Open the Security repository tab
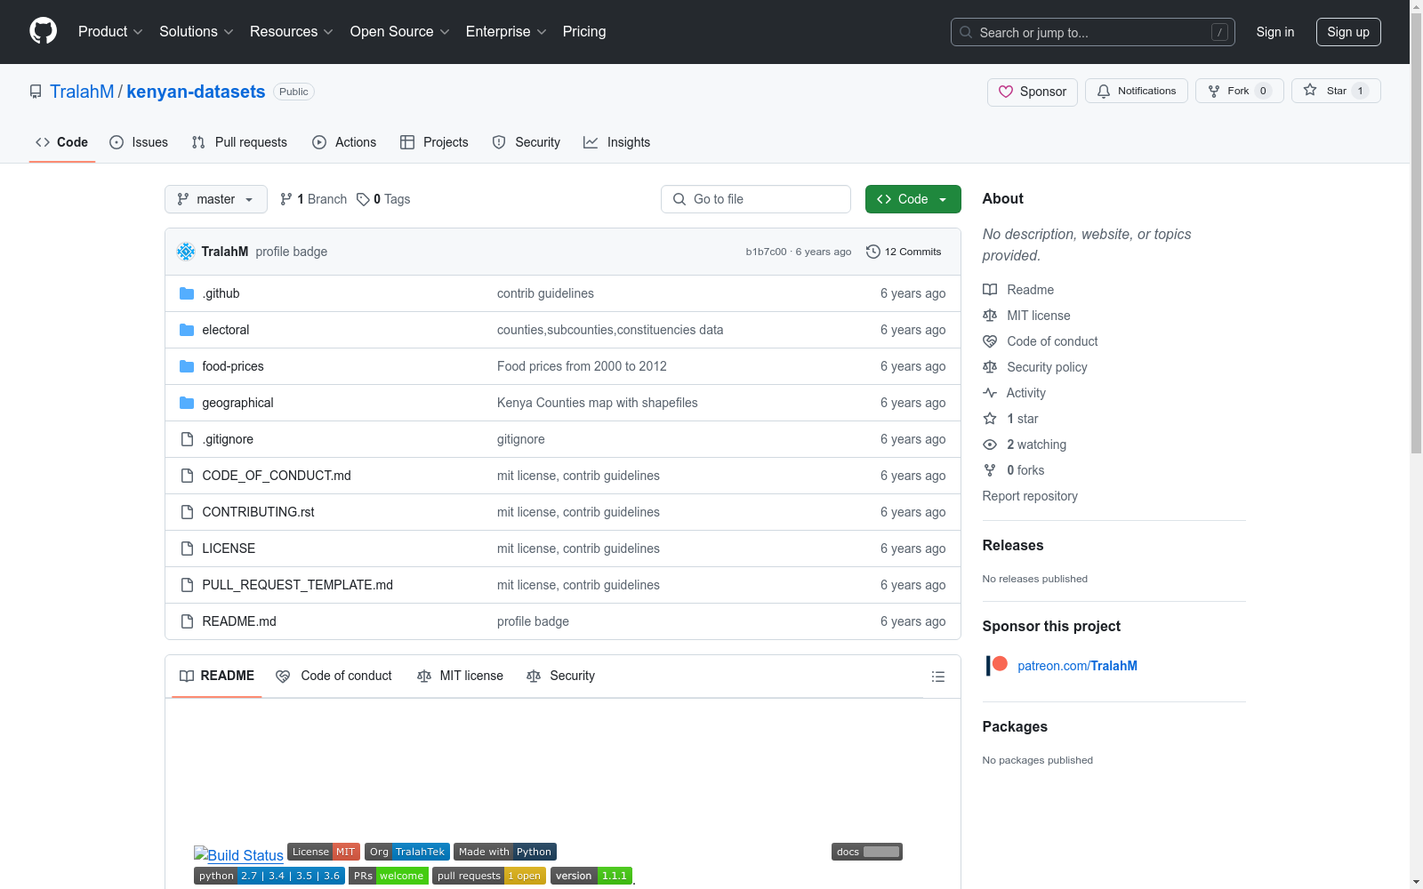This screenshot has width=1423, height=889. [x=527, y=142]
